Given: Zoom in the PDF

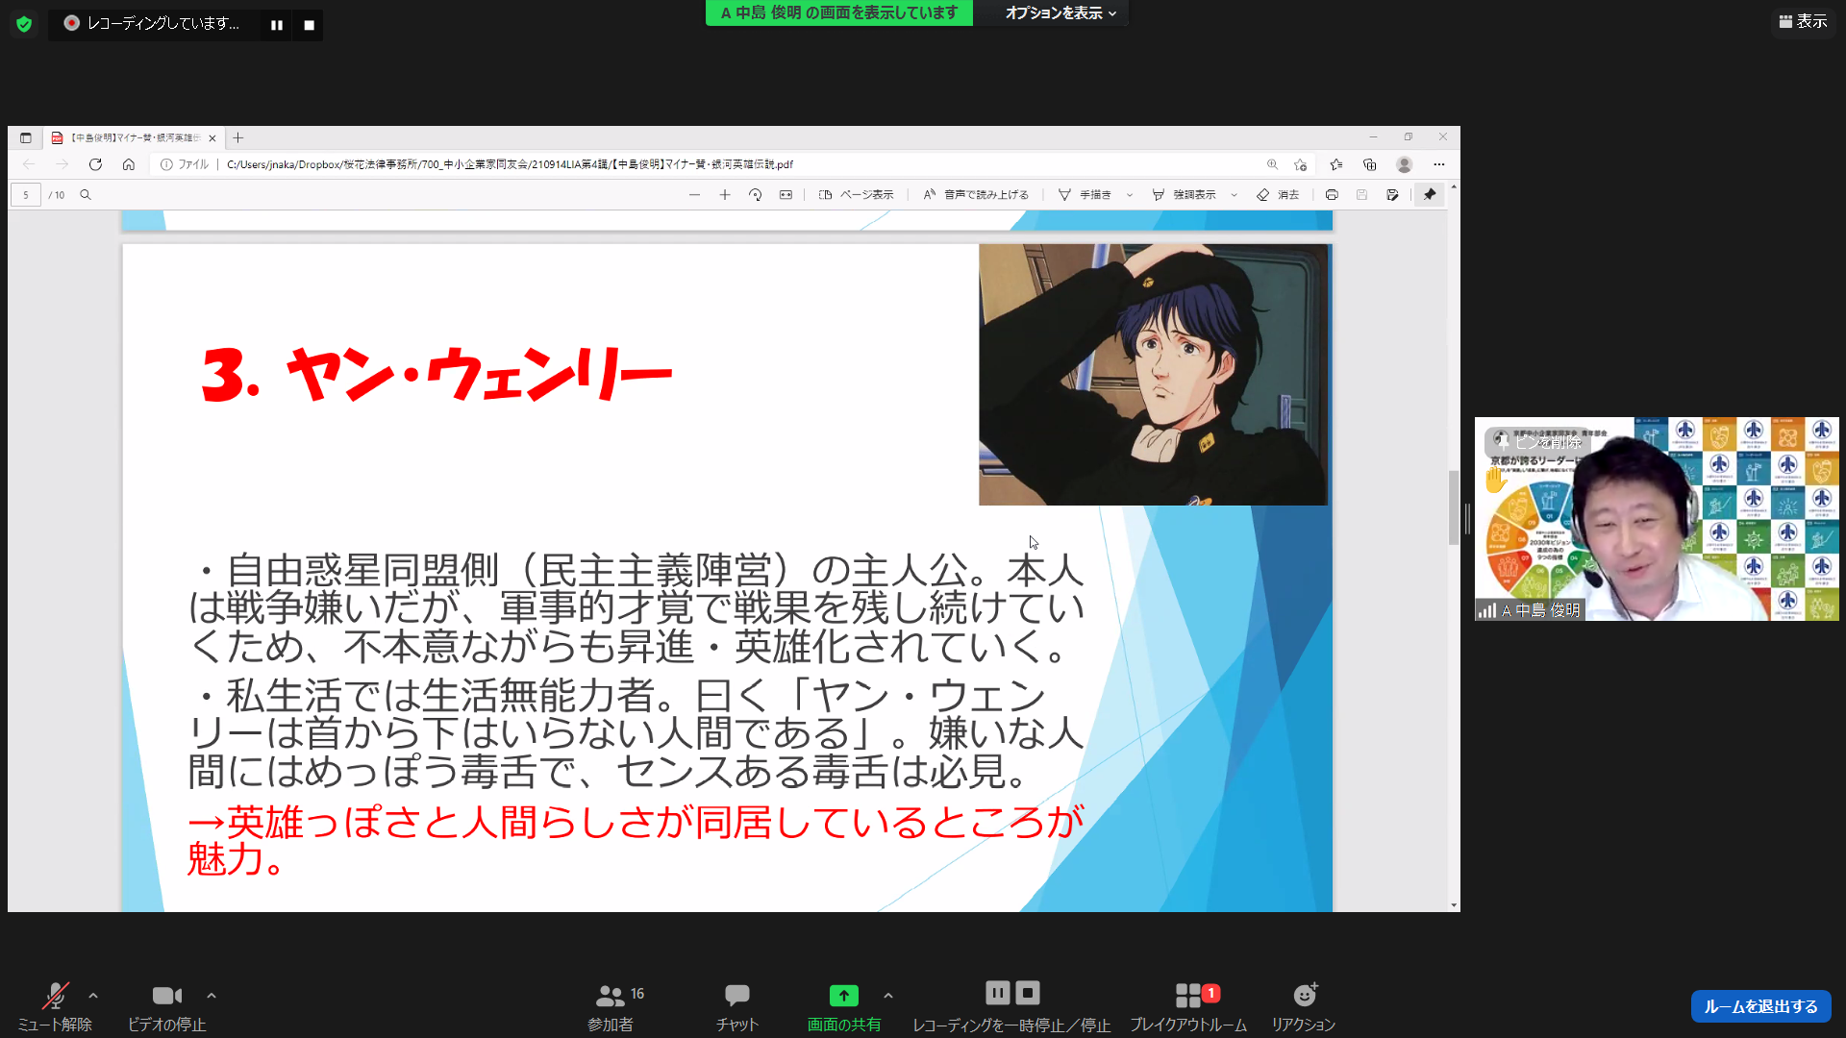Looking at the screenshot, I should coord(725,195).
